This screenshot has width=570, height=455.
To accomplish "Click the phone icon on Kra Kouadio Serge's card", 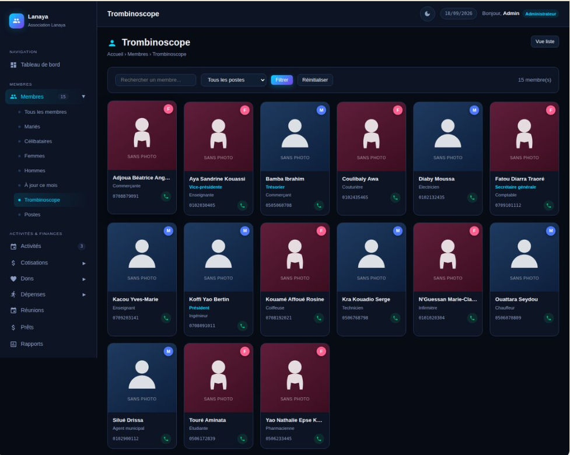I will click(x=395, y=318).
